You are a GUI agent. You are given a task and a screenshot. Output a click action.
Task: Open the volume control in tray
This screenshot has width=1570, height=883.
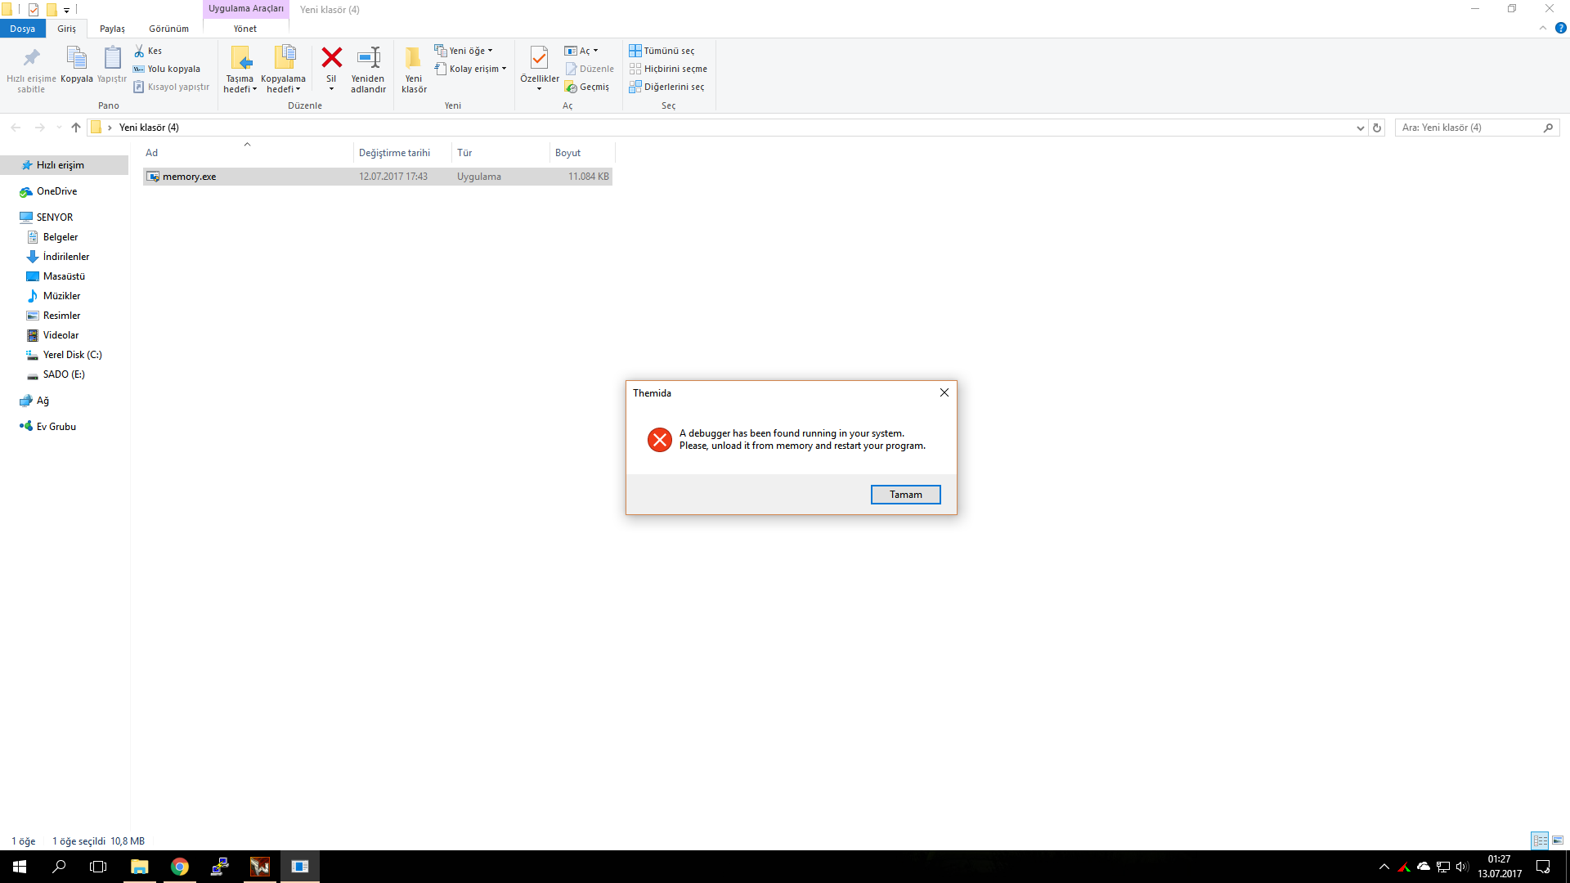pyautogui.click(x=1462, y=867)
